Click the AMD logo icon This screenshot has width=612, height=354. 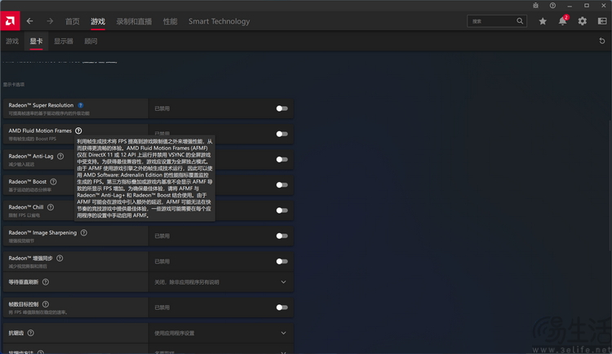click(10, 21)
